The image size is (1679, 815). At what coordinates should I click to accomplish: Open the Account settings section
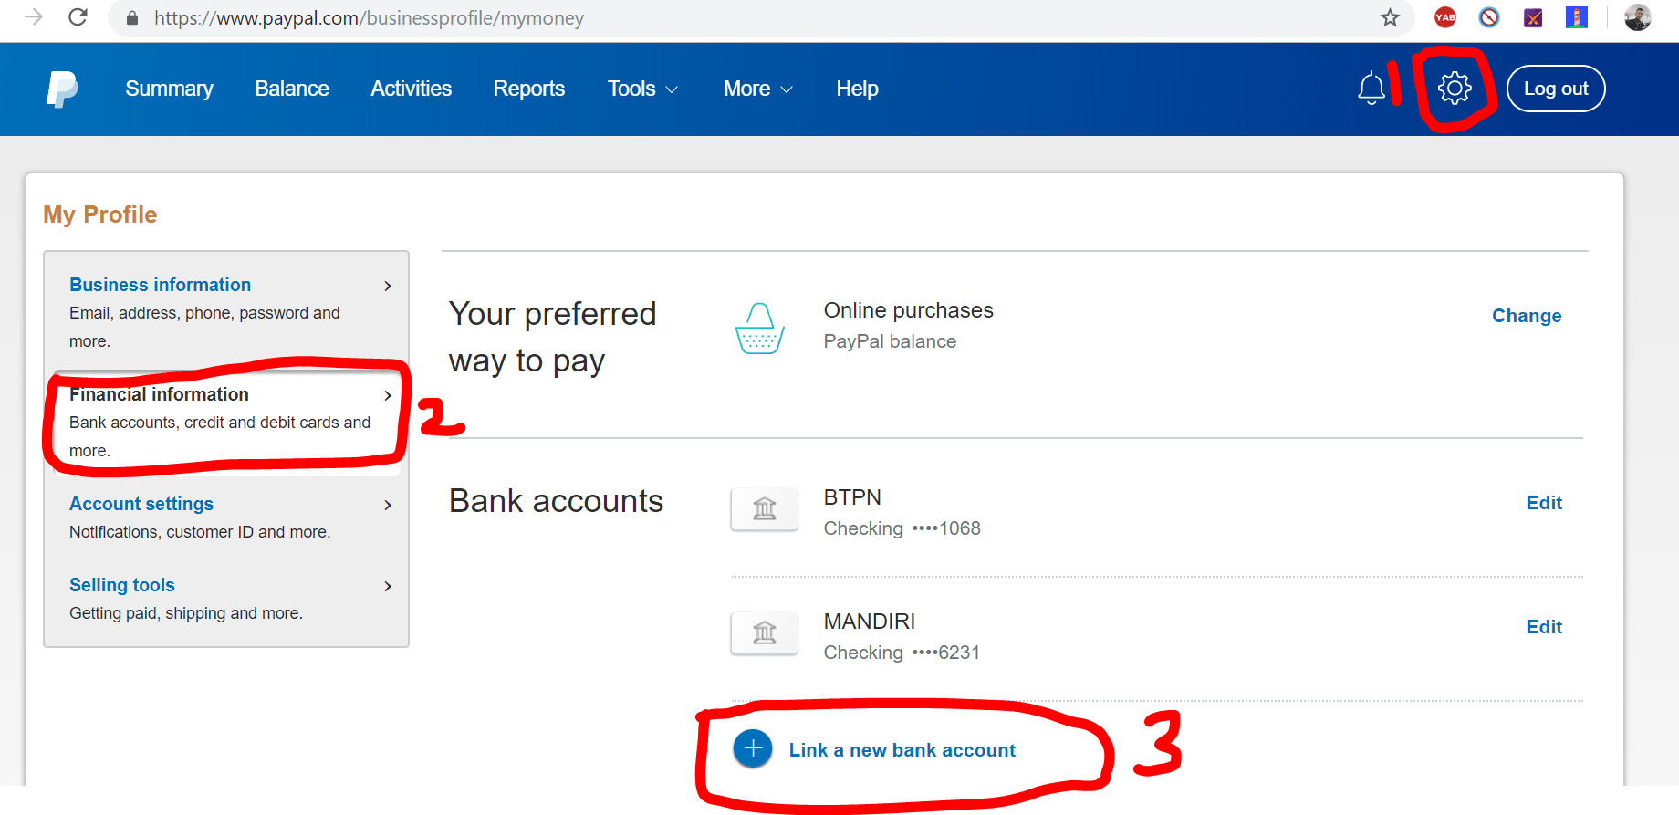point(141,504)
